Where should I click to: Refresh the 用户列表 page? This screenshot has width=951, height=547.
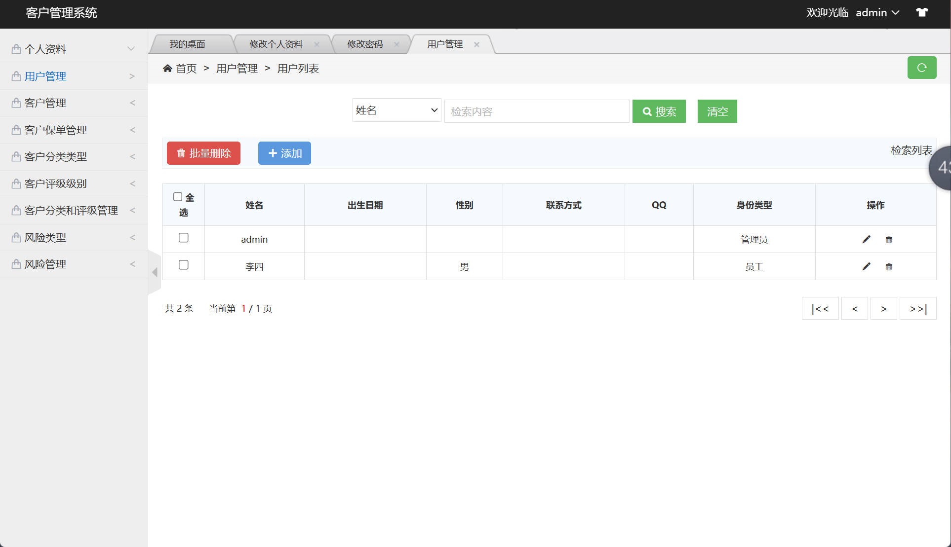point(921,68)
